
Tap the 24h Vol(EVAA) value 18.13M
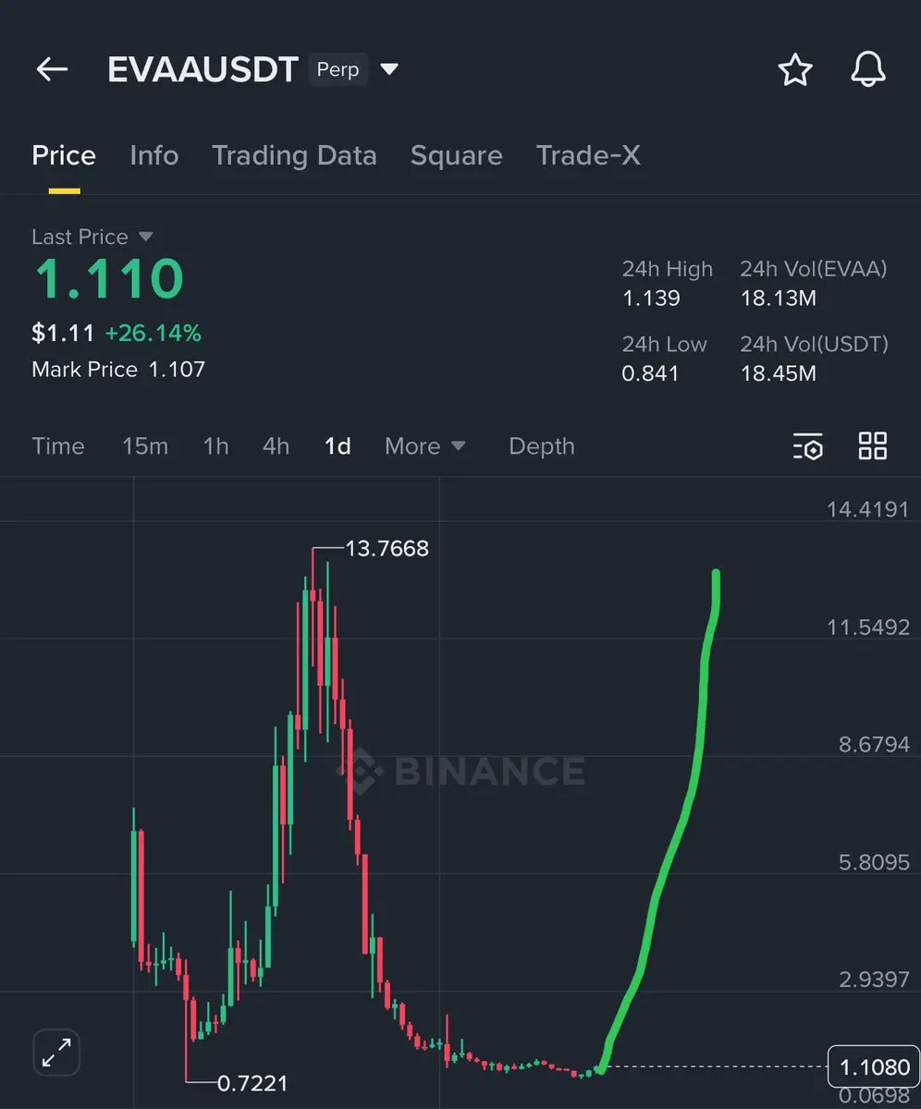click(778, 299)
